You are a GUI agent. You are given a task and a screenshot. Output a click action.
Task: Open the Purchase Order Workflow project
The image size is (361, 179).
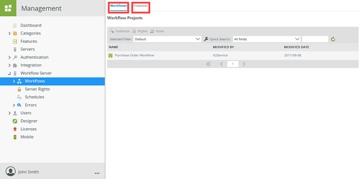tap(134, 55)
